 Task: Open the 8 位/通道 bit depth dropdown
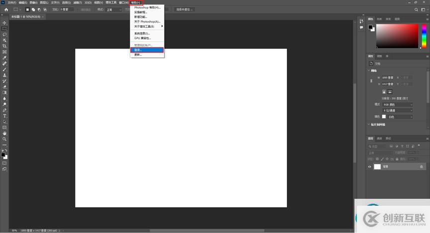click(x=398, y=111)
